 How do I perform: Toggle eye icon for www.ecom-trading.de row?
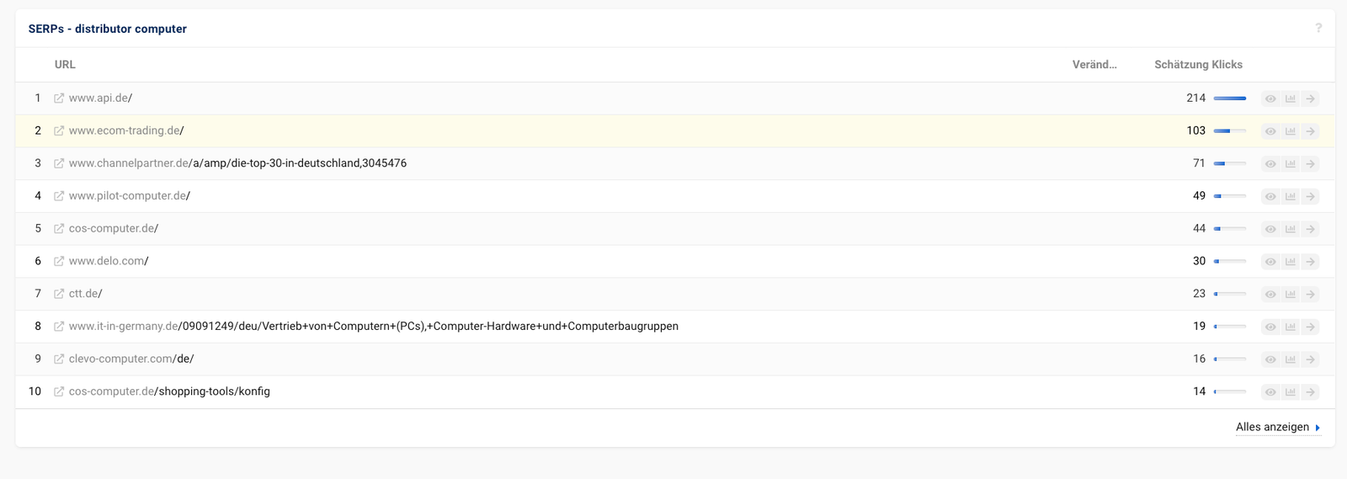click(1270, 131)
